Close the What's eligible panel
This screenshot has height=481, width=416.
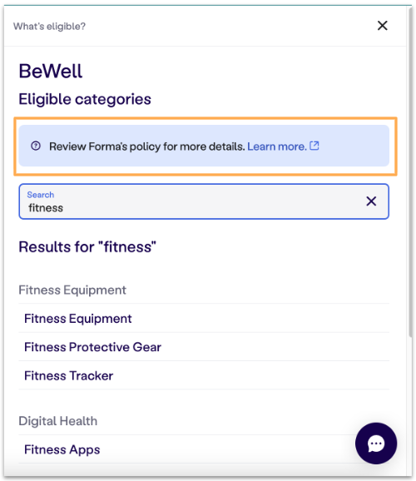pyautogui.click(x=382, y=26)
